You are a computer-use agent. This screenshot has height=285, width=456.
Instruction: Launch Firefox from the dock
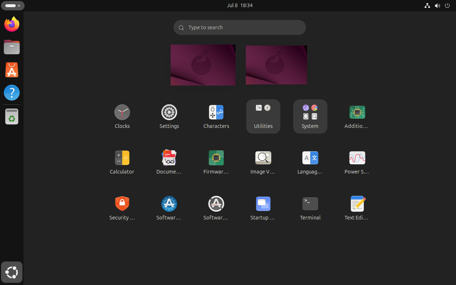12,24
